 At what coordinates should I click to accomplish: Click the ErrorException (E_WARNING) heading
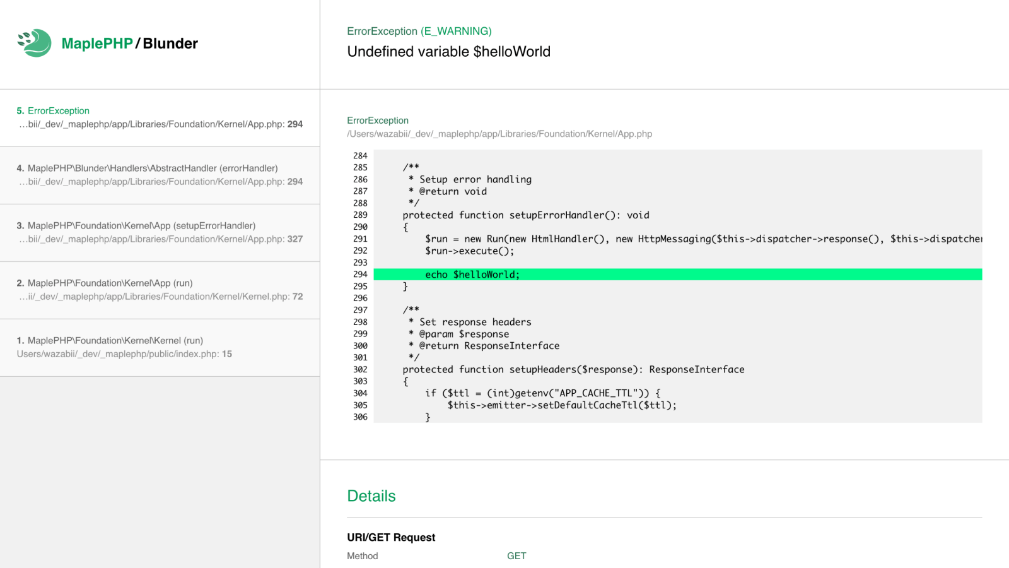tap(419, 31)
